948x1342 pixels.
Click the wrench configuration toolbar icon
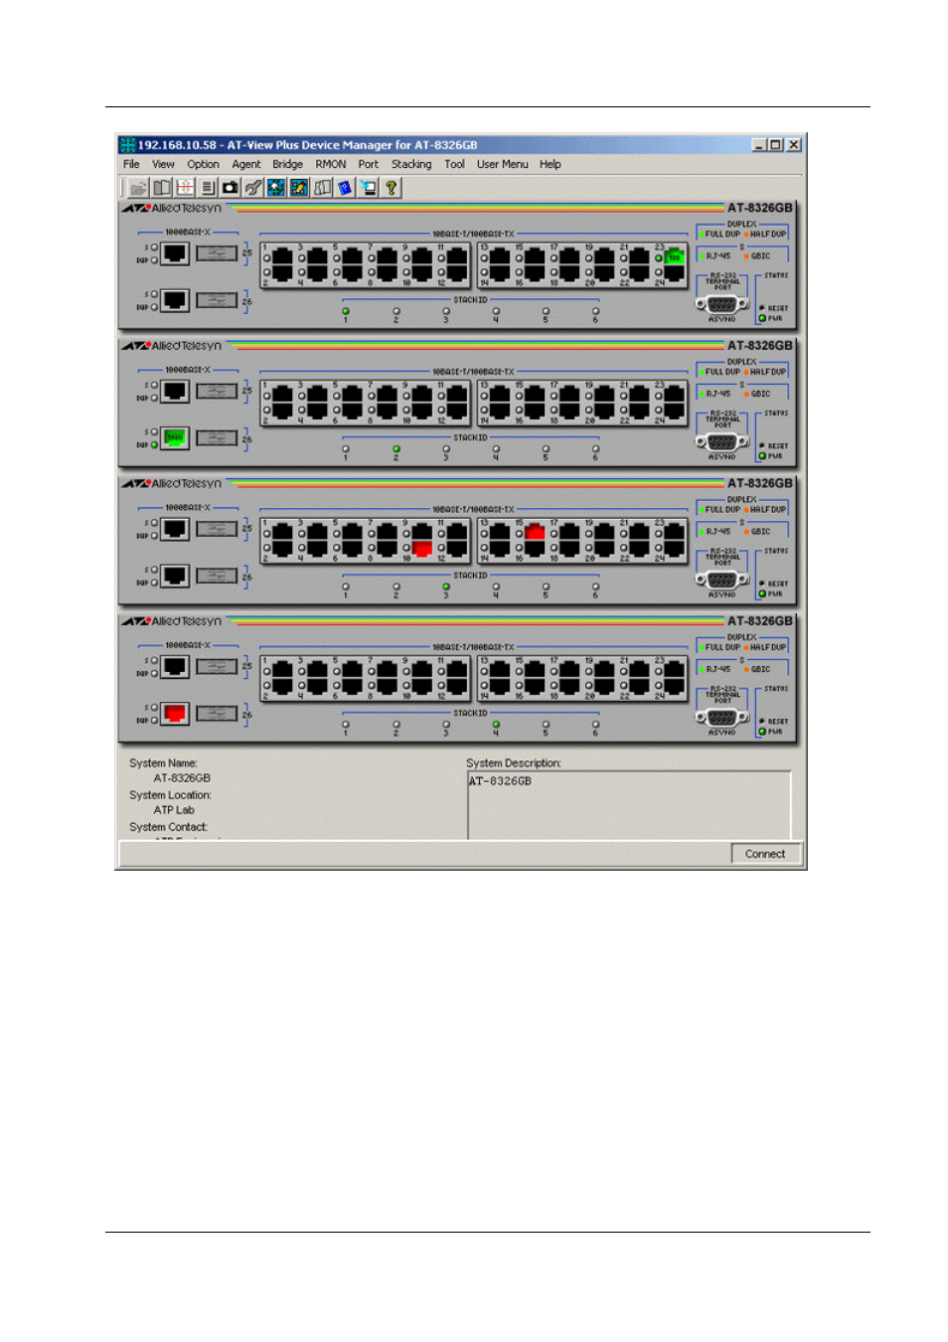pos(253,188)
